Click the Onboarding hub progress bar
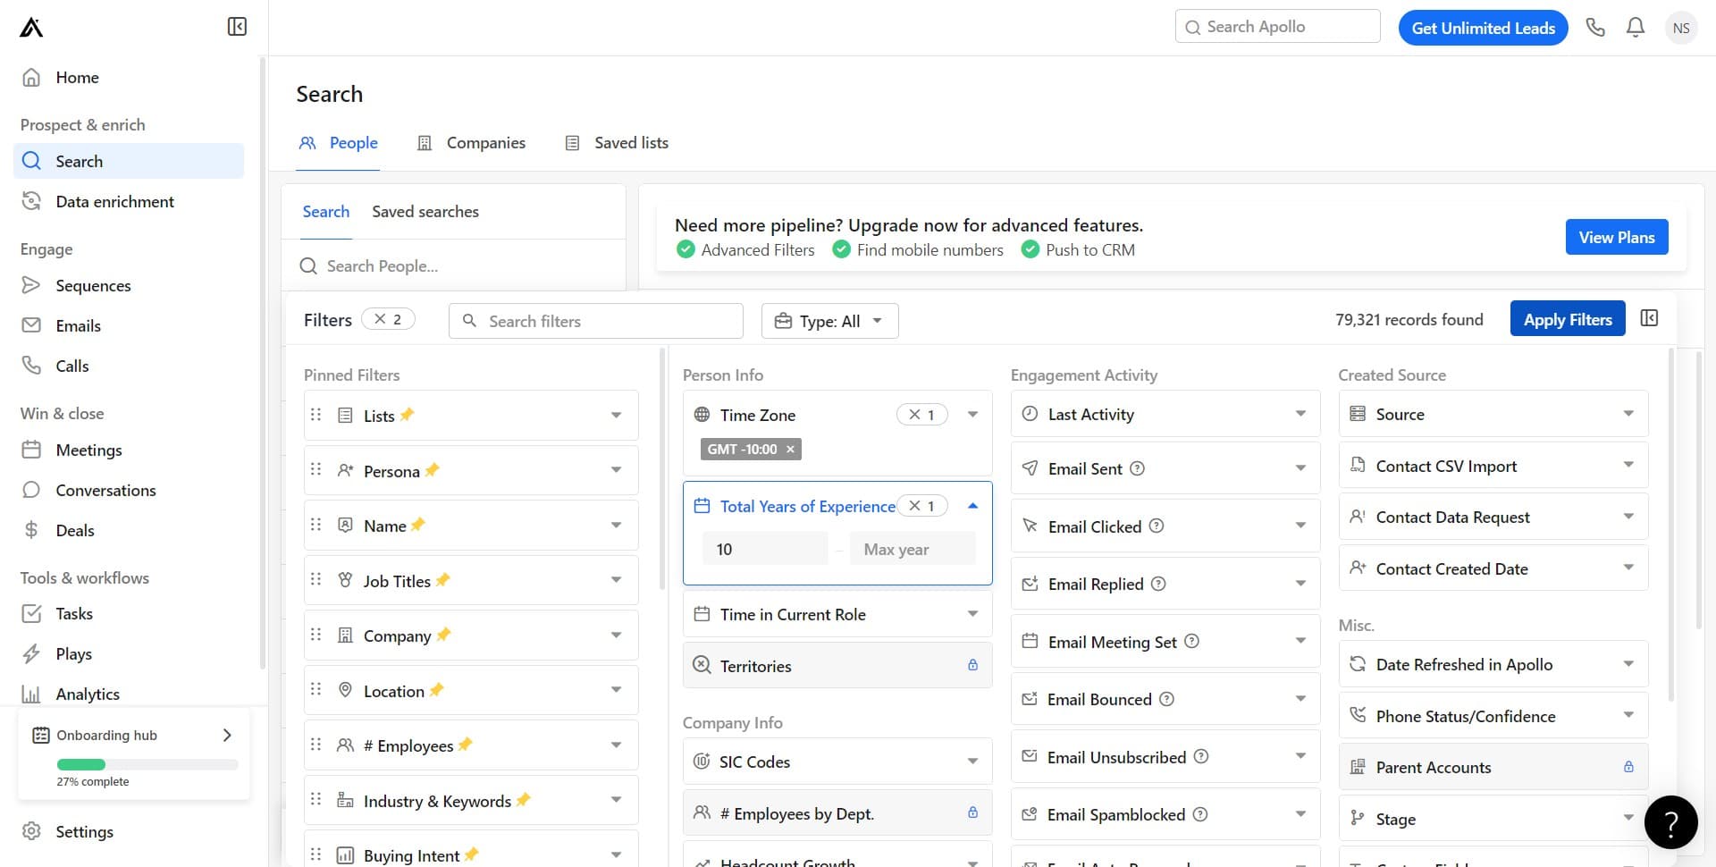This screenshot has height=867, width=1716. click(x=147, y=764)
